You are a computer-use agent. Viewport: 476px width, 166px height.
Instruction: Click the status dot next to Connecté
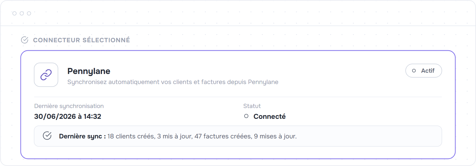(246, 116)
